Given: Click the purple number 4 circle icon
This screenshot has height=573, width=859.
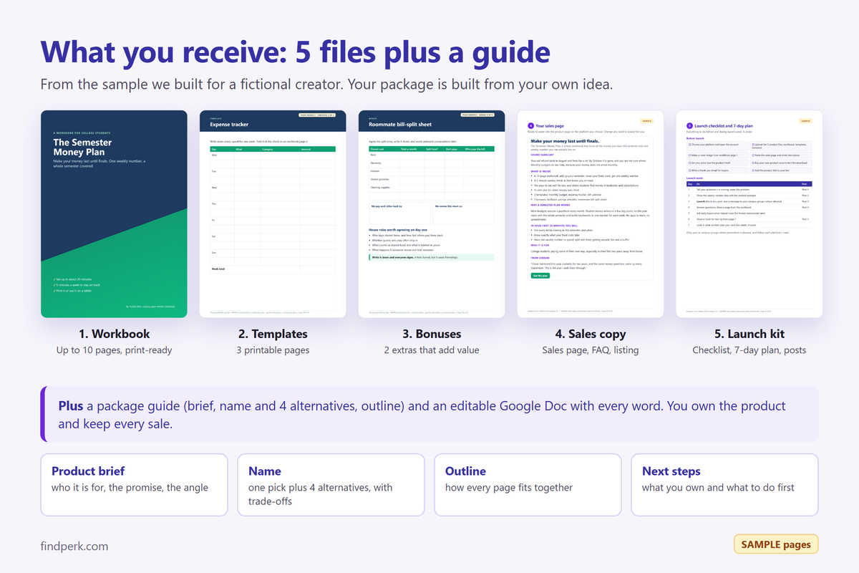Looking at the screenshot, I should (x=530, y=125).
